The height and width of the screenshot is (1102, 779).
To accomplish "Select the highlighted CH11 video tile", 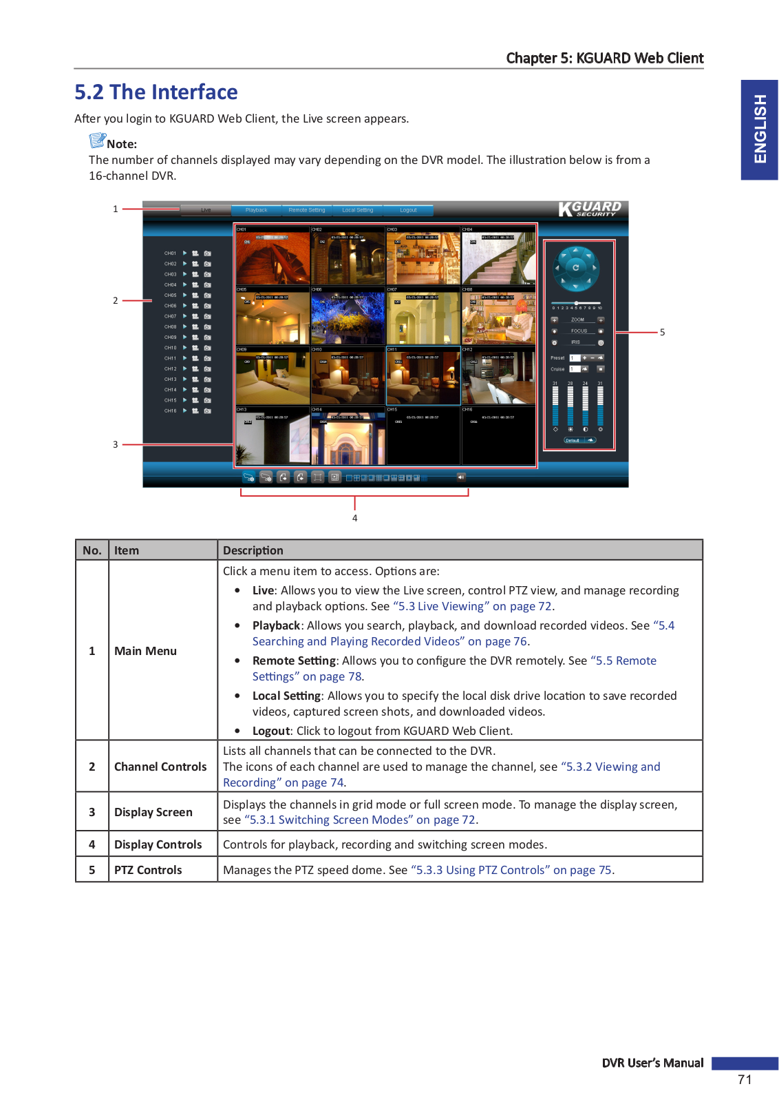I will (x=423, y=375).
